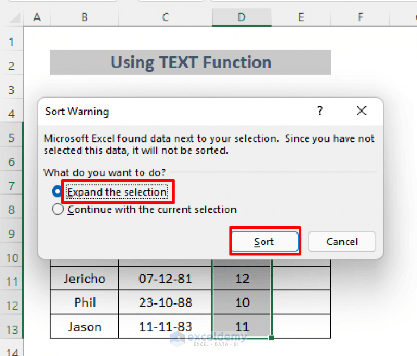Click the Sort button in the dialog
This screenshot has width=417, height=356.
pyautogui.click(x=265, y=242)
